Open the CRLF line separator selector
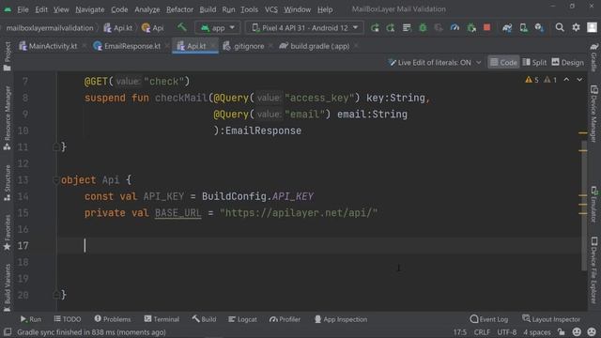Screen dimensions: 601x338 pyautogui.click(x=482, y=331)
